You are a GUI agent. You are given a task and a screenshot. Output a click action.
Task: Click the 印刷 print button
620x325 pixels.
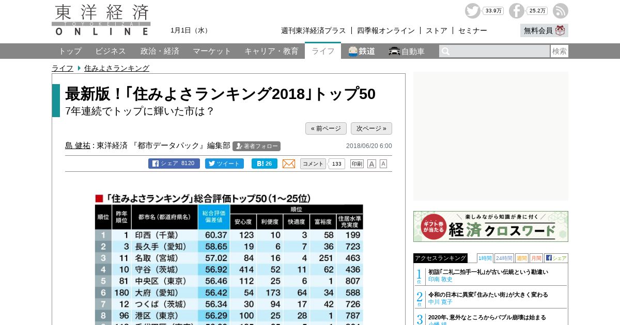357,164
